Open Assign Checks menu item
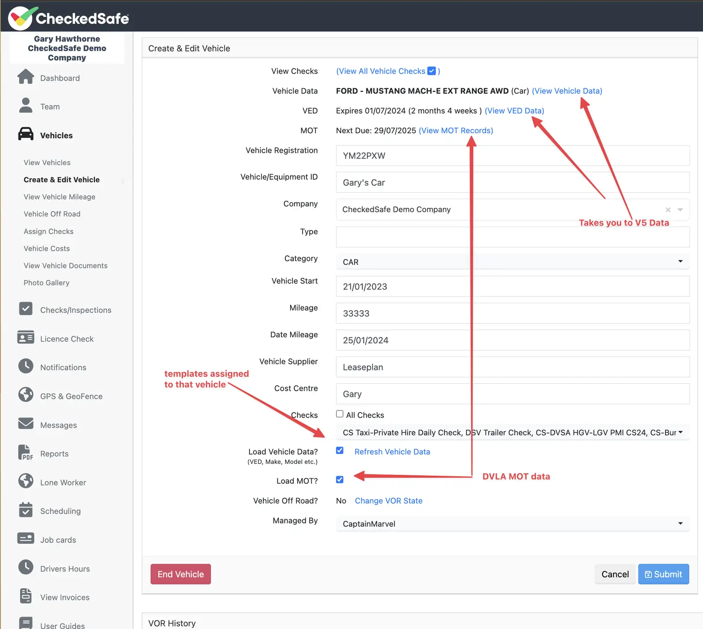 coord(48,231)
